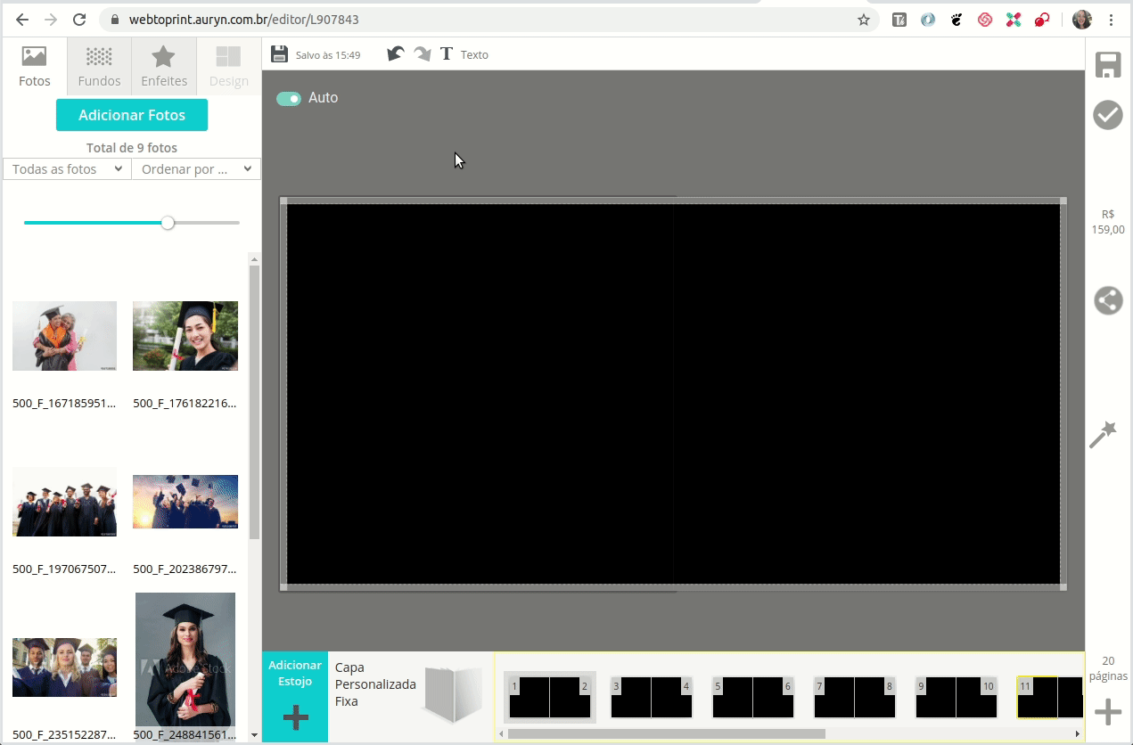Click the magic wand auto-fill icon

(x=1104, y=436)
